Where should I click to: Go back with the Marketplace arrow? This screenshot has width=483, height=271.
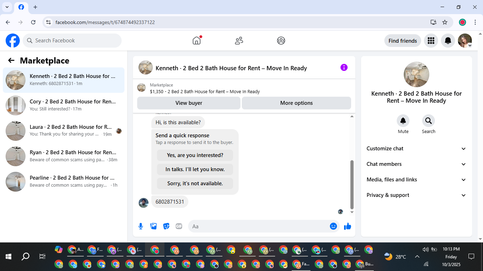pyautogui.click(x=11, y=60)
